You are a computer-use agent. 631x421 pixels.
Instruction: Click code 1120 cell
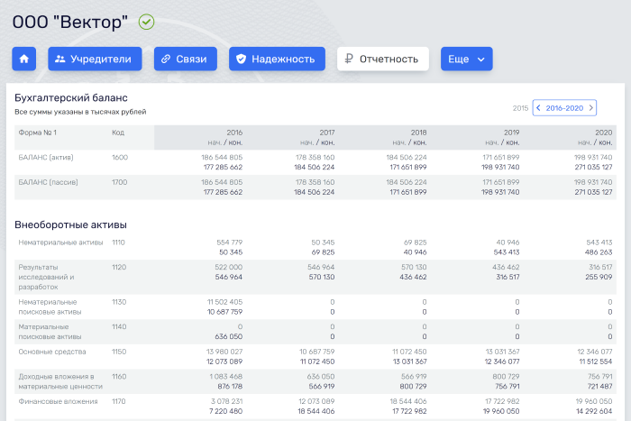pos(119,267)
